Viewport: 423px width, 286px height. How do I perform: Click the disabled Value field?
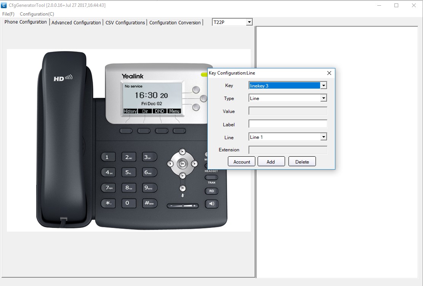pyautogui.click(x=288, y=111)
